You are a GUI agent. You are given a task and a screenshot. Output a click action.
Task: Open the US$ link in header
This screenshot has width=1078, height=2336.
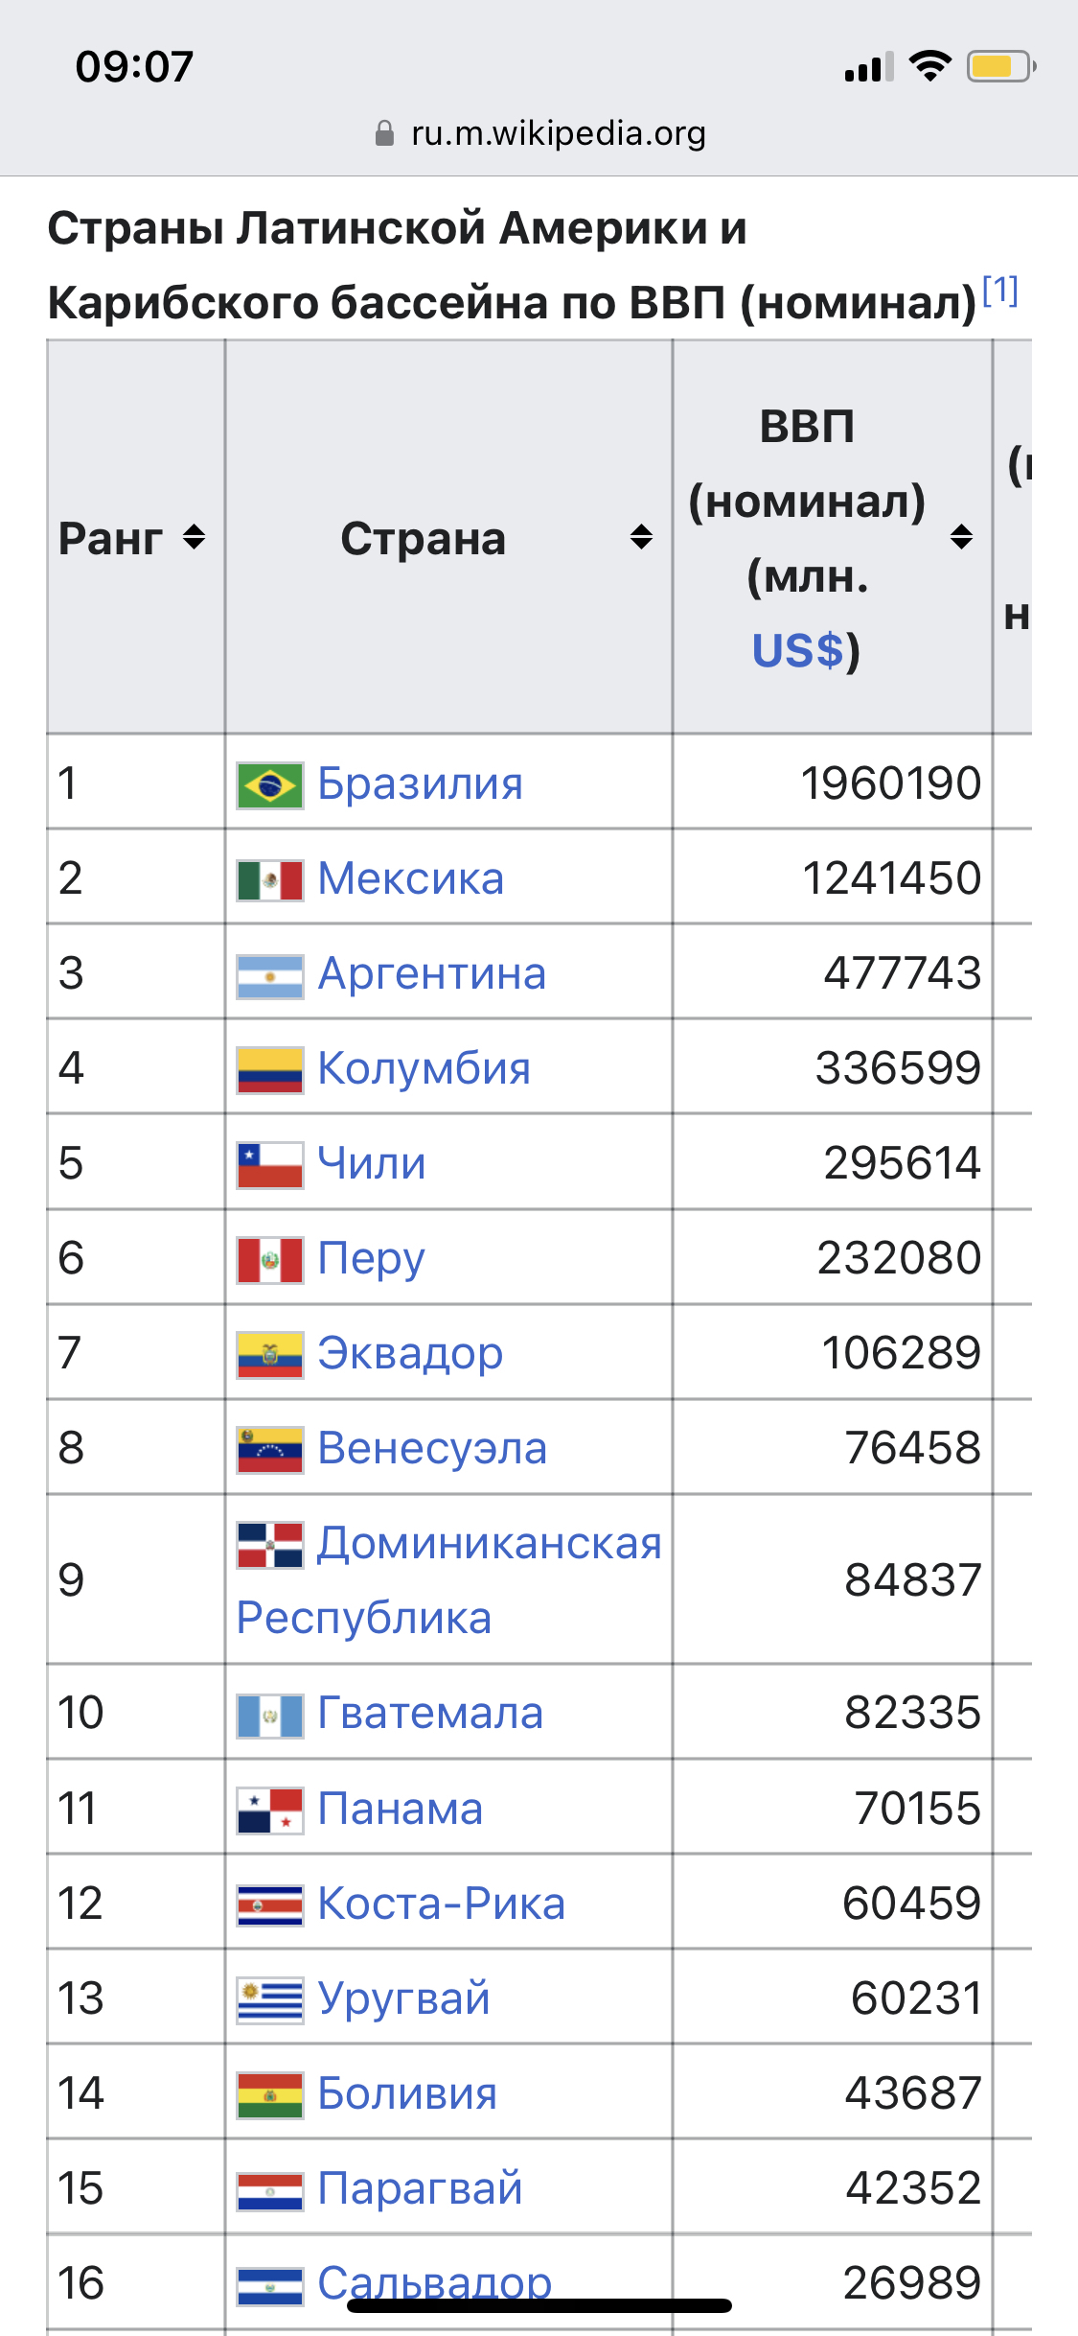[x=797, y=650]
